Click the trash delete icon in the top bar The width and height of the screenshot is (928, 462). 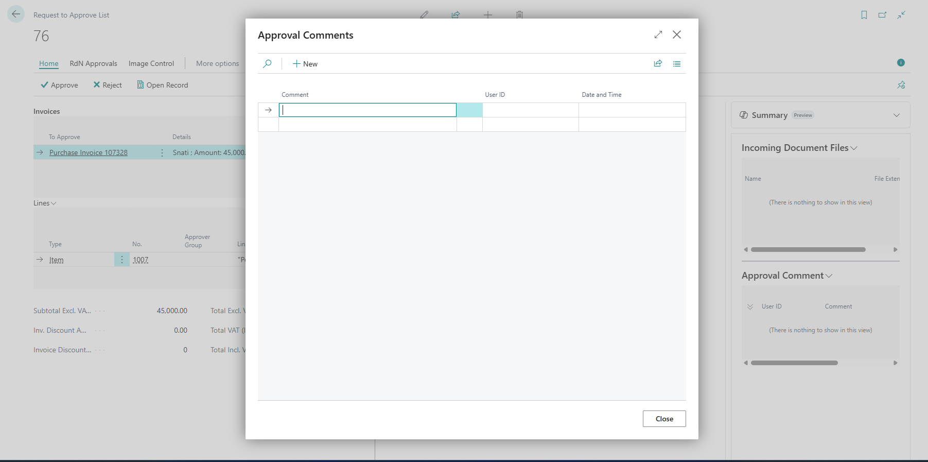520,14
